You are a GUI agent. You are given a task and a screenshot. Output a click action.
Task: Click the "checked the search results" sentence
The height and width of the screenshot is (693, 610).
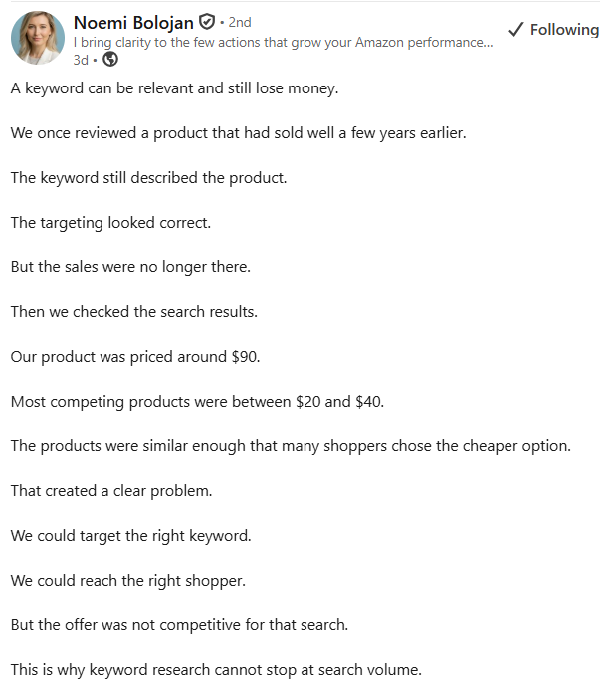pos(133,312)
